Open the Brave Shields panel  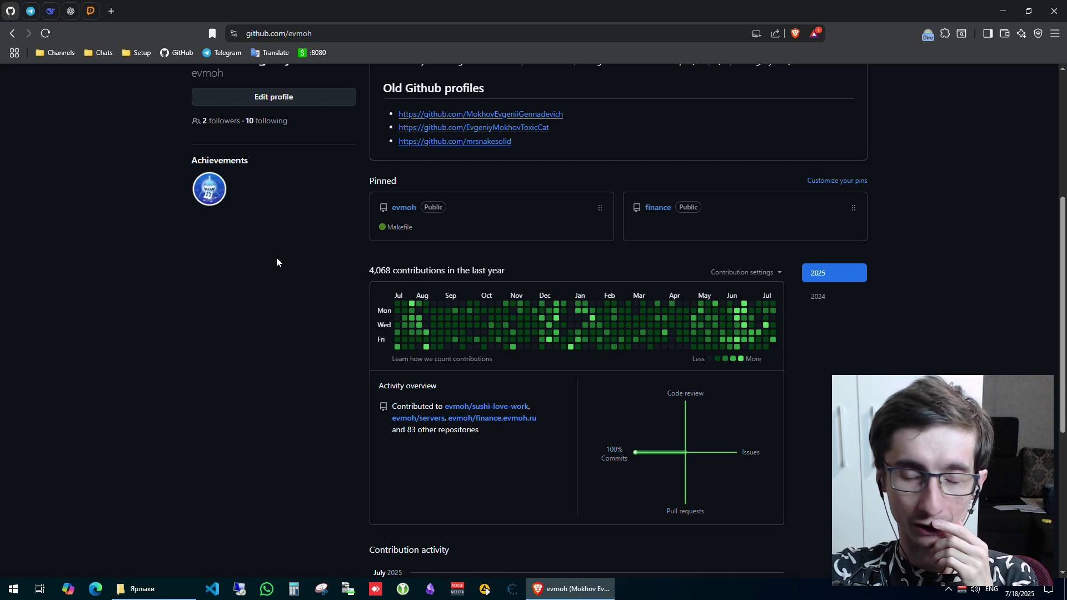click(795, 33)
